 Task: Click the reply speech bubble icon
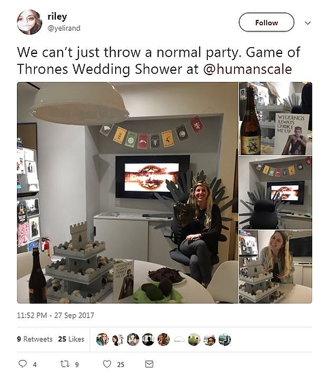point(22,364)
